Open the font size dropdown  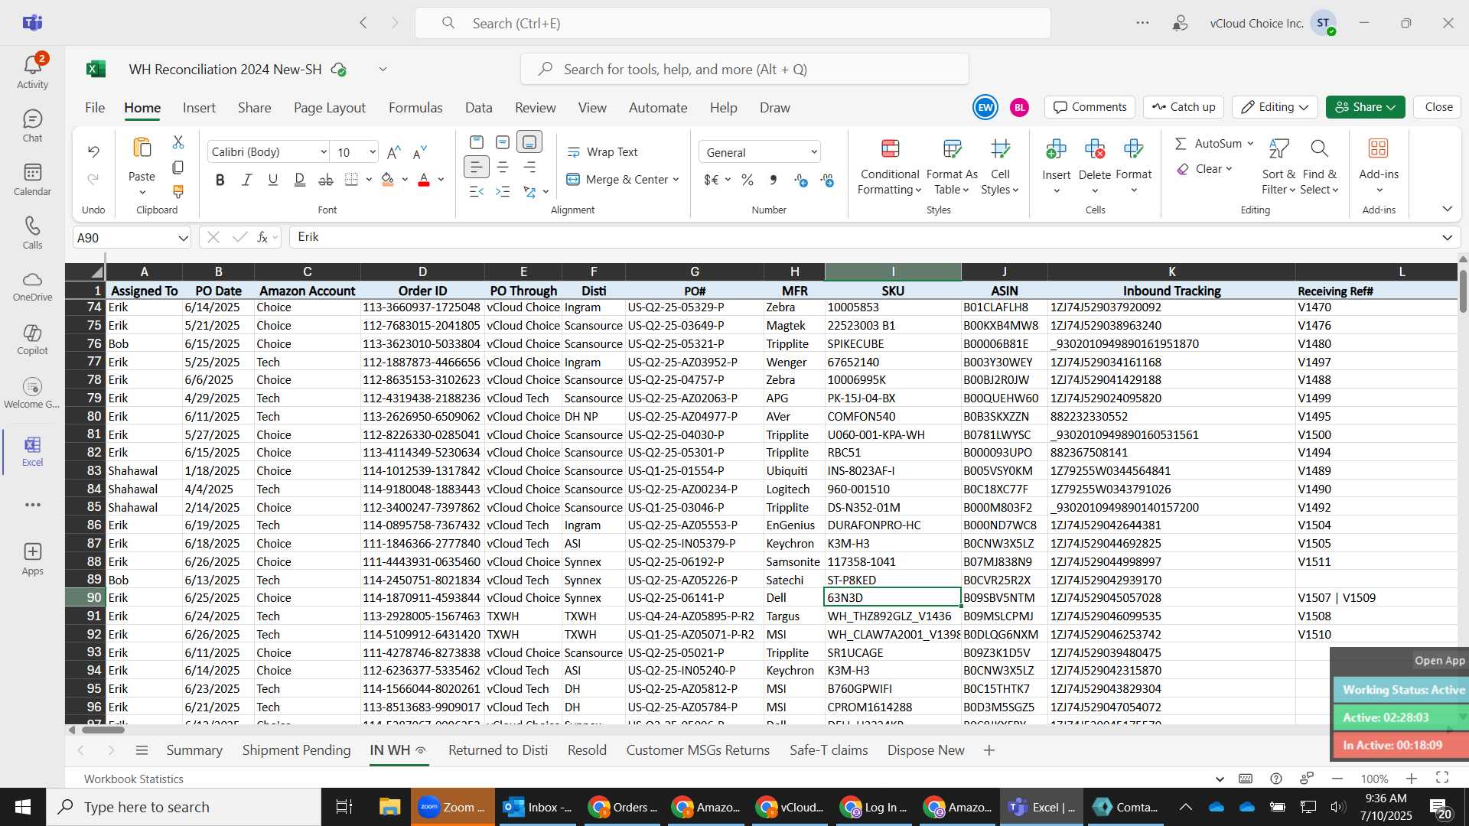(373, 152)
